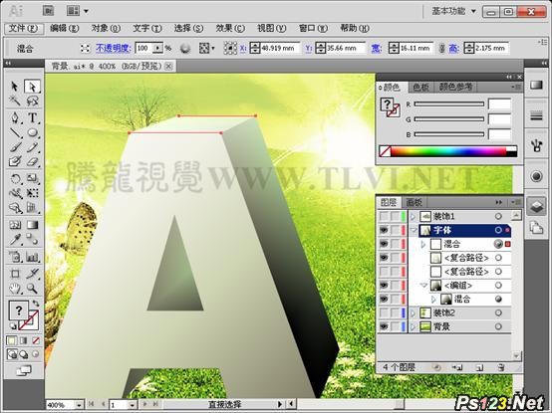Image resolution: width=552 pixels, height=413 pixels.
Task: Select the Gradient tool
Action: [x=32, y=225]
